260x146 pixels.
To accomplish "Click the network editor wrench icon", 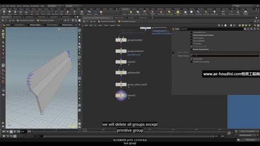I will click(219, 25).
